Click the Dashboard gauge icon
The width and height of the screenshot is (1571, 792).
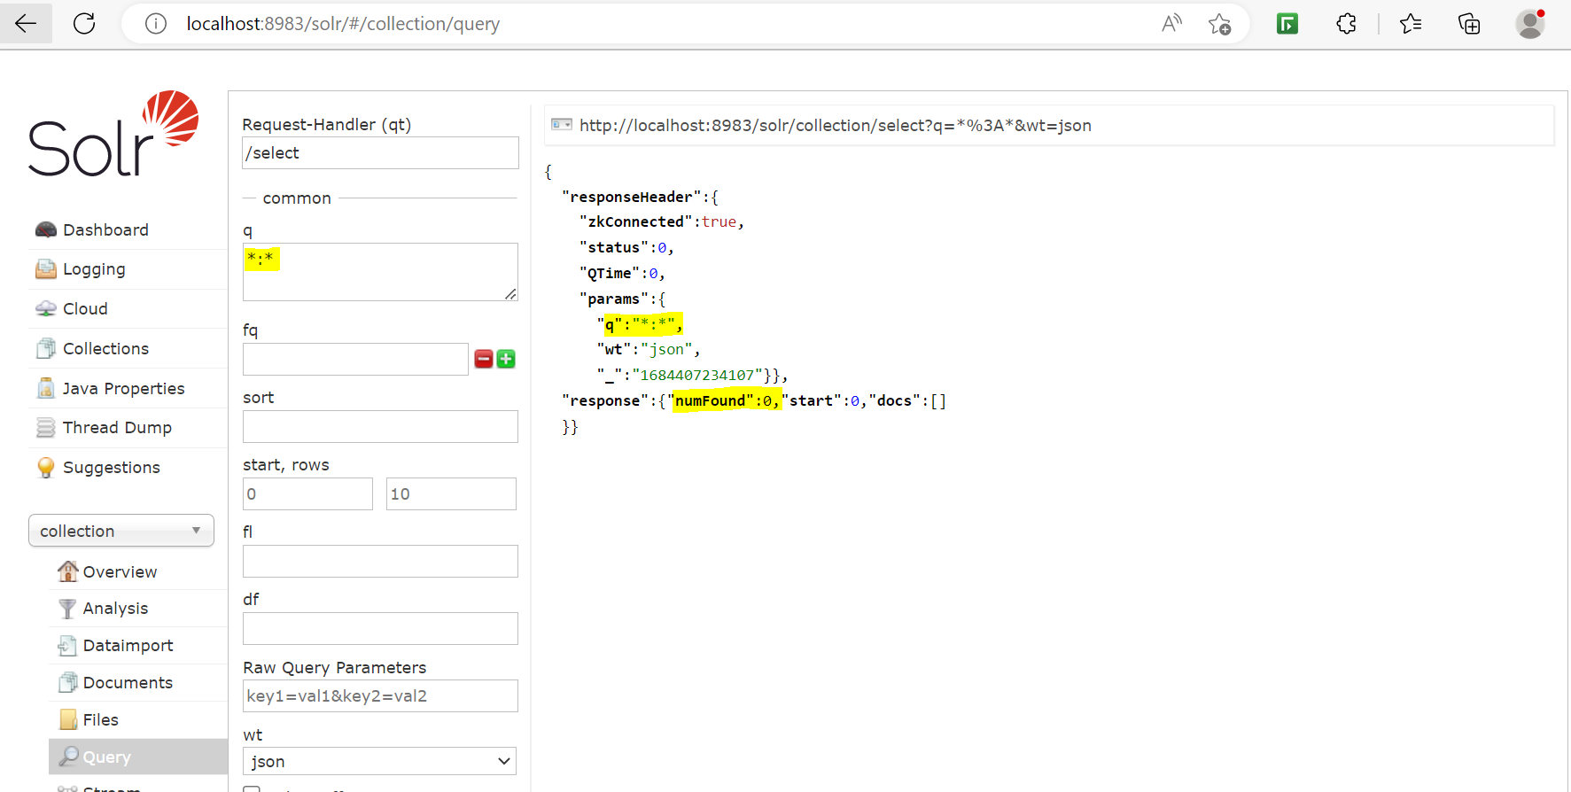coord(46,230)
